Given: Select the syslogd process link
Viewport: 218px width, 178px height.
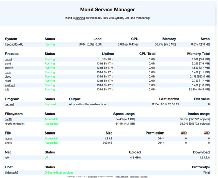Looking at the screenshot, I should (x=10, y=85).
